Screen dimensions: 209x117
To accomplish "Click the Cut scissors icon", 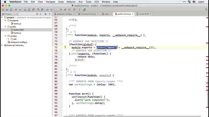I will [x=25, y=9].
